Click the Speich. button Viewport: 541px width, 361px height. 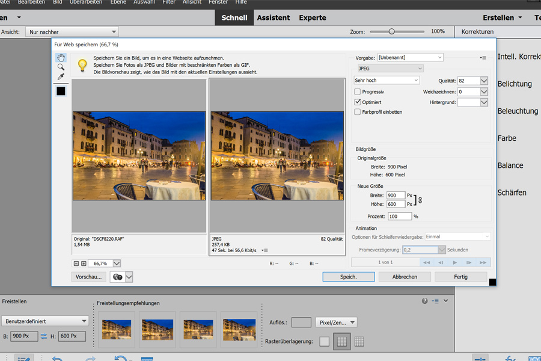tap(349, 277)
